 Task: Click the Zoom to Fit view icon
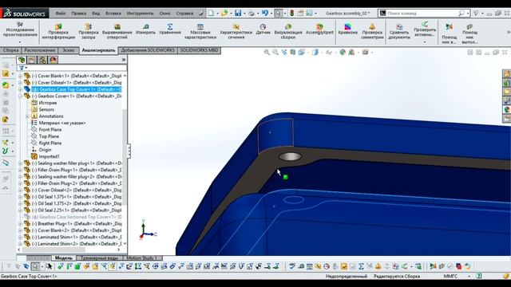[267, 52]
